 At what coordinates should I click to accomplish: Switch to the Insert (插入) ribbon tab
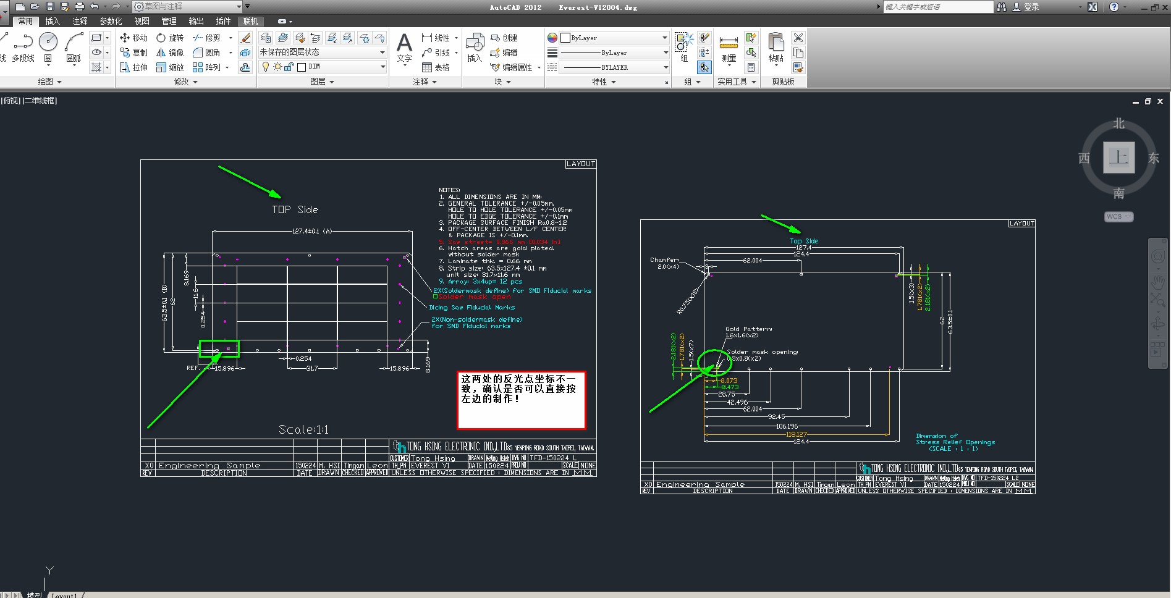pos(53,21)
